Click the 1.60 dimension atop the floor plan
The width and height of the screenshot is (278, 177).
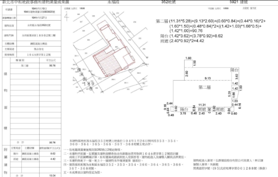point(188,58)
